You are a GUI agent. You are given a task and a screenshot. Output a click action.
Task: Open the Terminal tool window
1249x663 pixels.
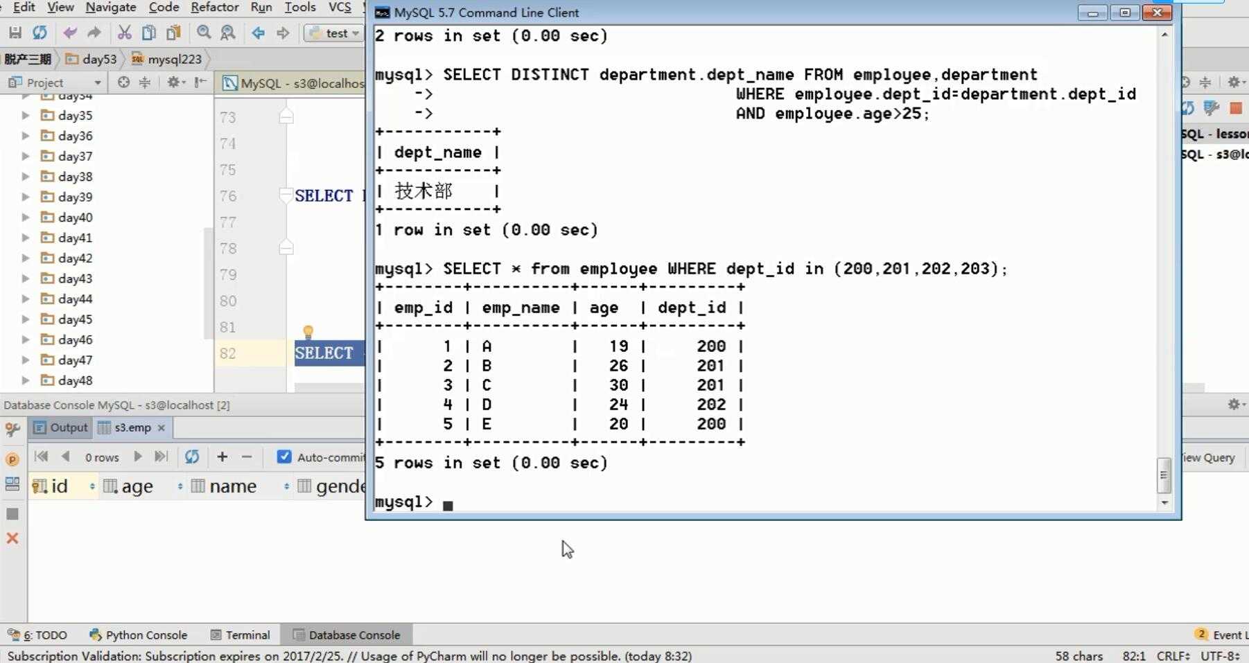point(240,635)
